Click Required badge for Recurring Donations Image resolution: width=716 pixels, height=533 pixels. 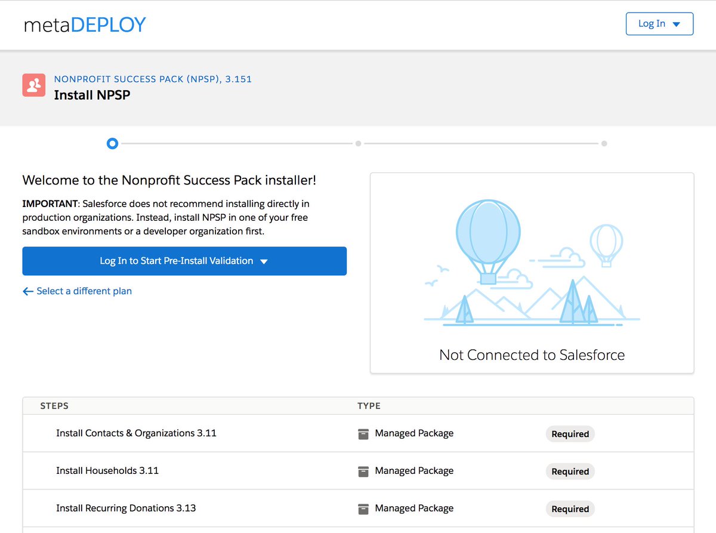coord(570,509)
